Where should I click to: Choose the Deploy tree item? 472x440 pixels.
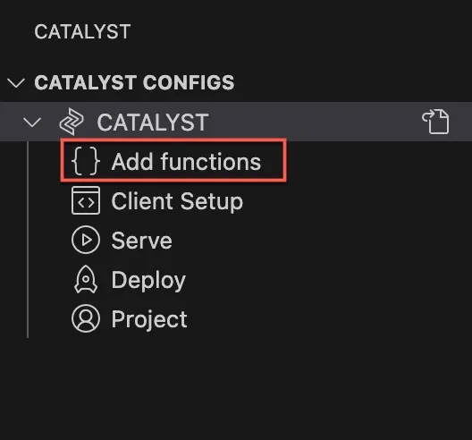148,281
